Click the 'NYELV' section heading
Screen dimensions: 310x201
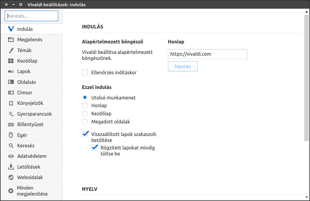click(x=90, y=189)
